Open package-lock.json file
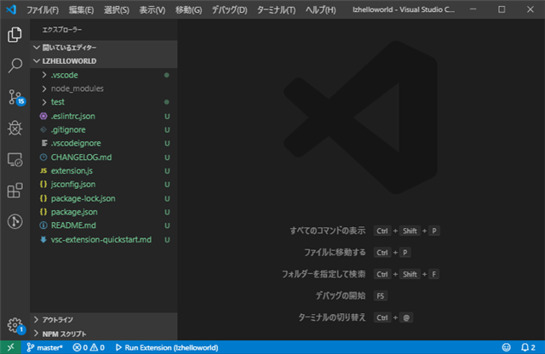545x354 pixels. point(104,198)
